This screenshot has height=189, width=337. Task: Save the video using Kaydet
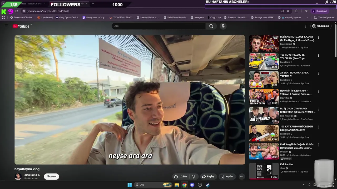[x=227, y=176]
